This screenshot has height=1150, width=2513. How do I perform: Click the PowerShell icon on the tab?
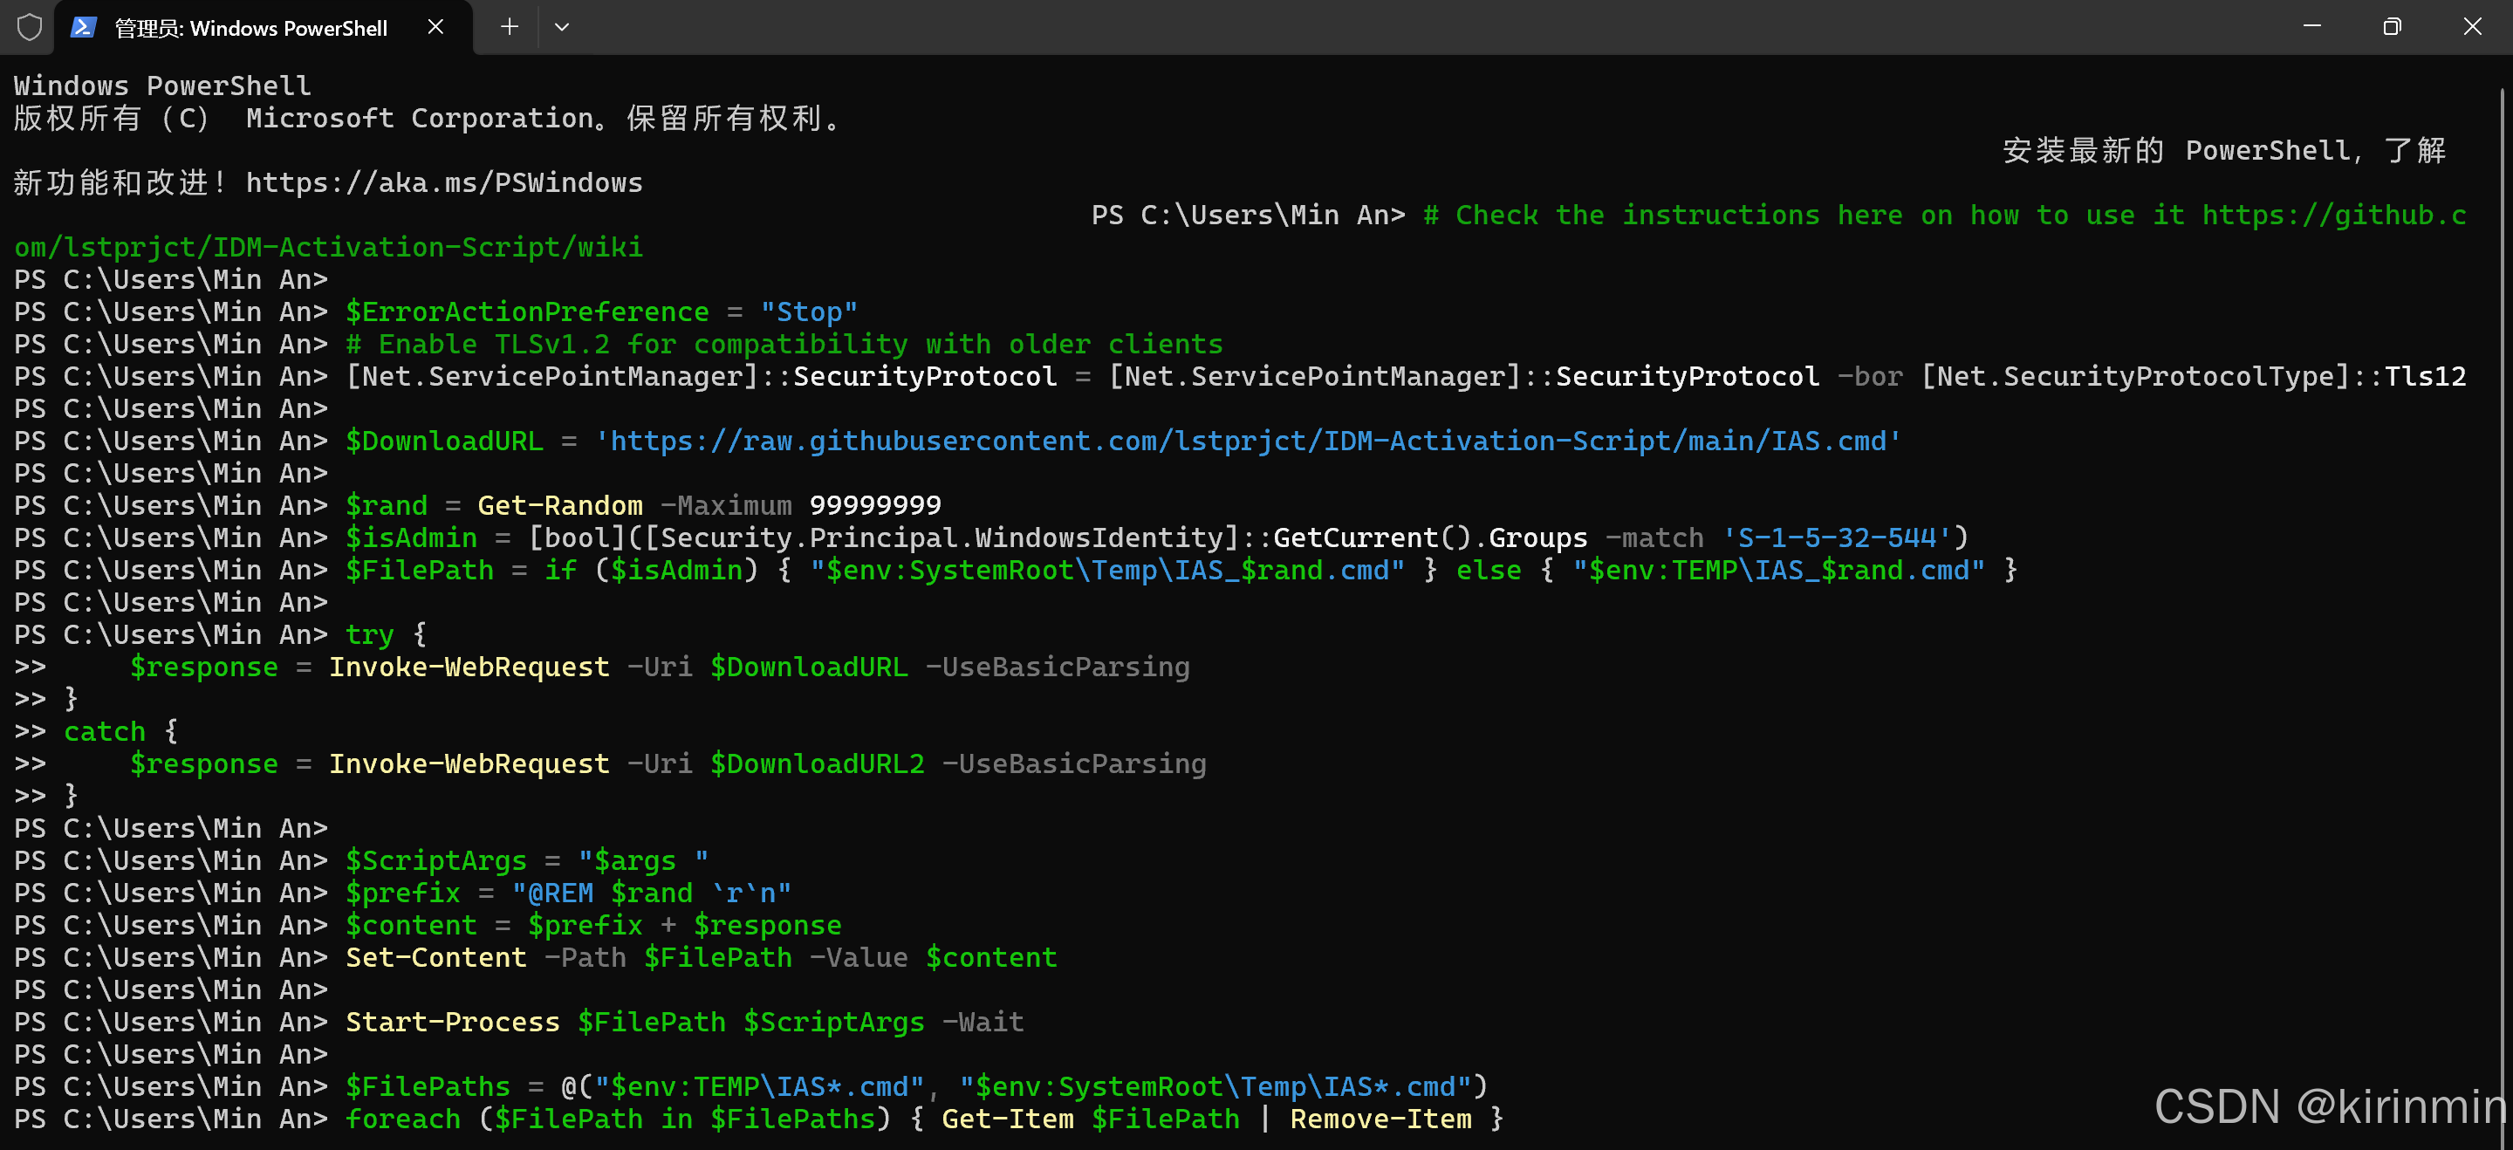click(x=83, y=27)
